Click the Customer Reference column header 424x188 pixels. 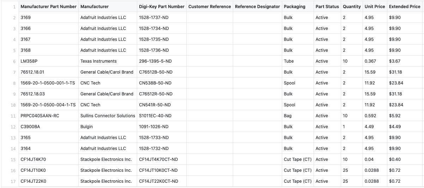click(x=210, y=7)
